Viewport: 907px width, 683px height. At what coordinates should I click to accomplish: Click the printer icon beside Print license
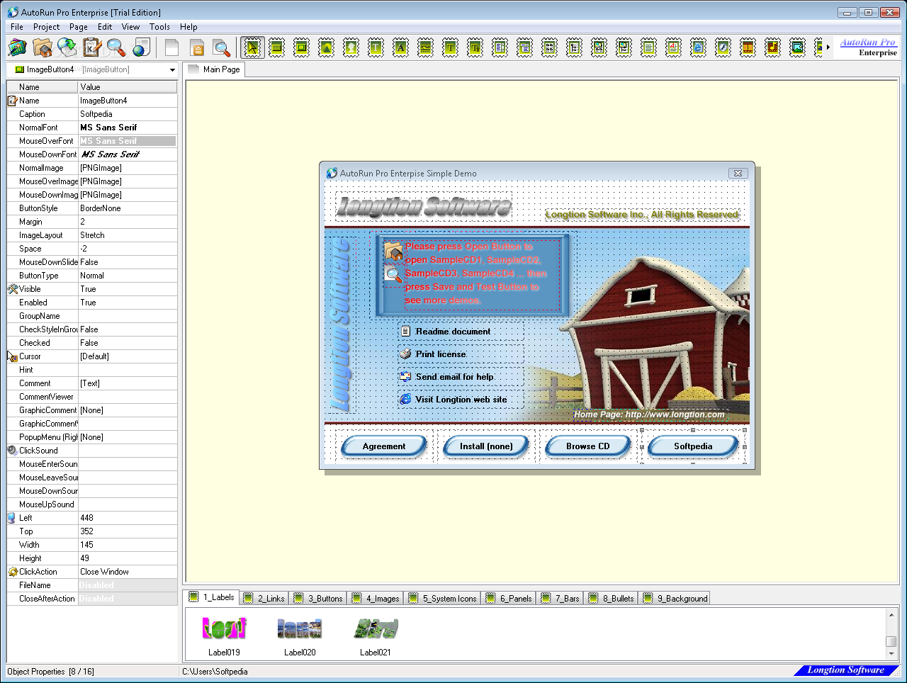[405, 354]
